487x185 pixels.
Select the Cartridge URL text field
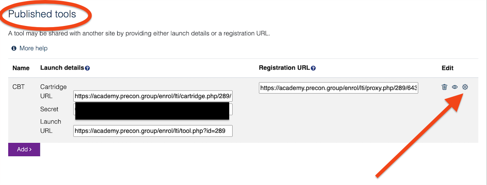[x=153, y=96]
